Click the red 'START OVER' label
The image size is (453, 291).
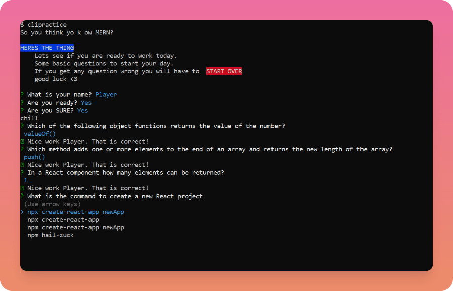224,71
